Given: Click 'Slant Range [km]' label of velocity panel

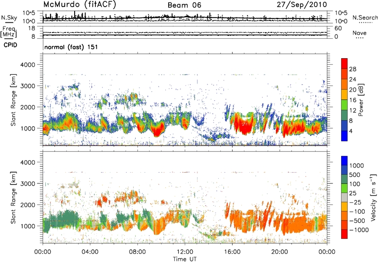Looking at the screenshot, I should (x=14, y=197).
